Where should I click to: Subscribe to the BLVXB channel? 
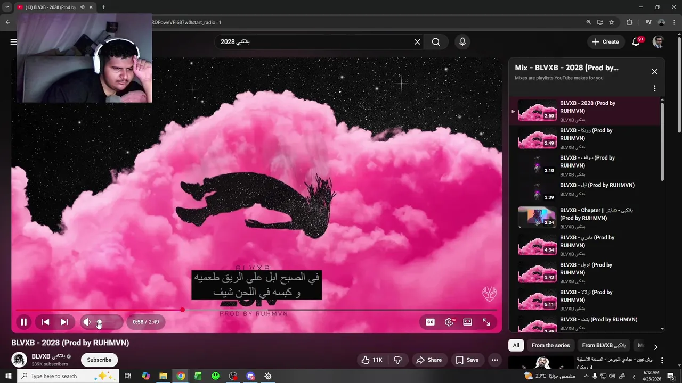[99, 360]
